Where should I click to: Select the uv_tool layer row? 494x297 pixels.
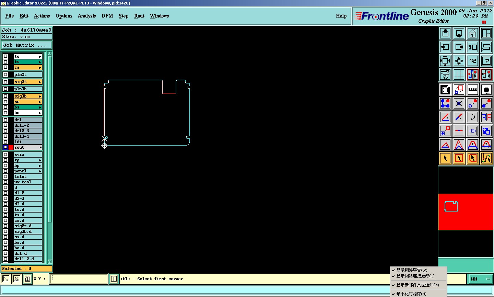[x=28, y=182]
